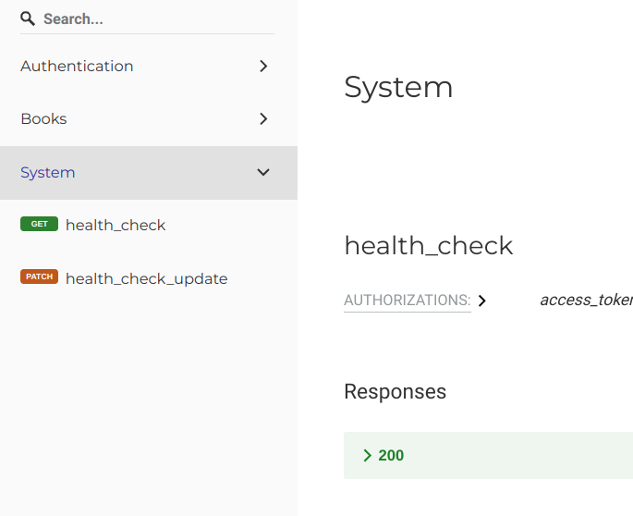The image size is (633, 516).
Task: Go to health_check_update endpoint in sidebar
Action: tap(149, 278)
